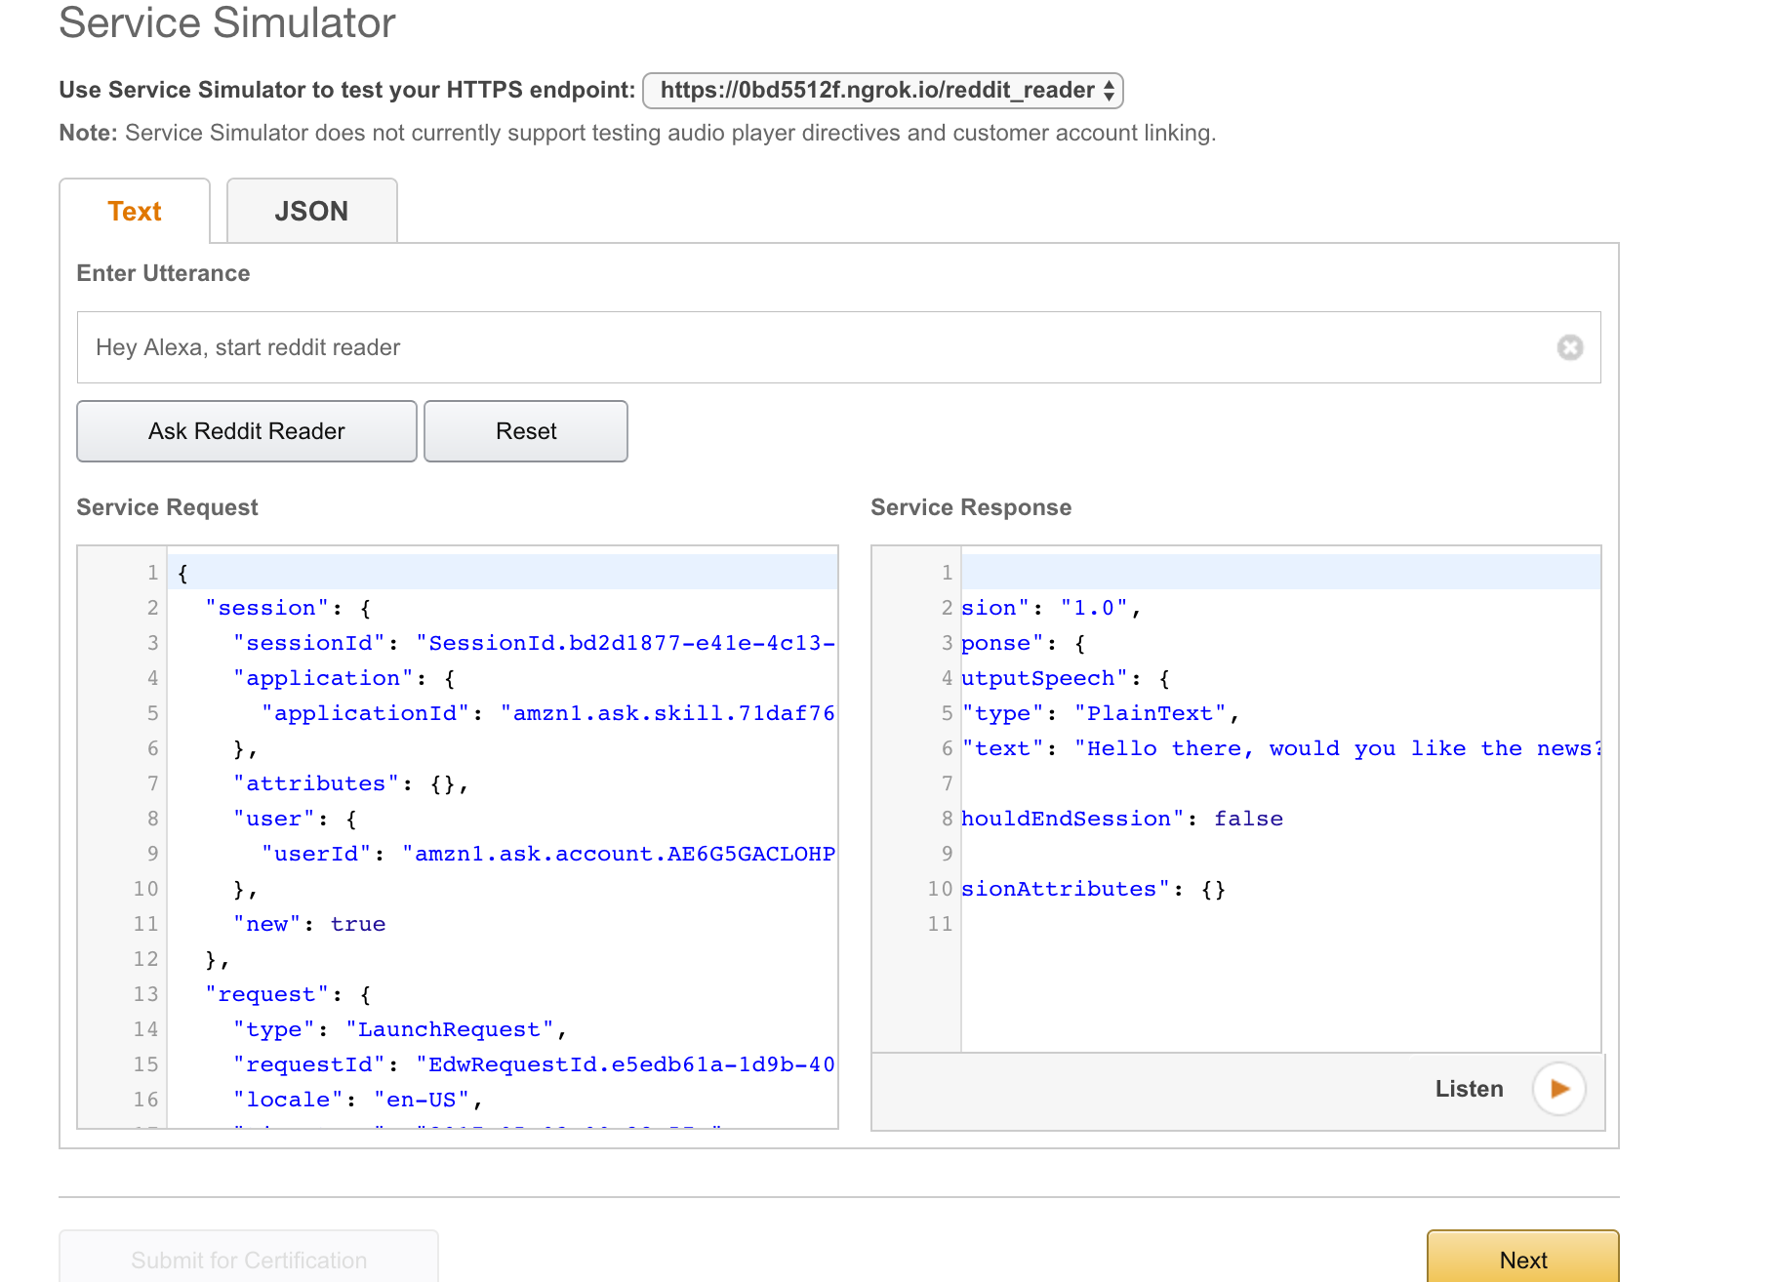
Task: Click the "userId" line in Service Request
Action: pyautogui.click(x=547, y=854)
